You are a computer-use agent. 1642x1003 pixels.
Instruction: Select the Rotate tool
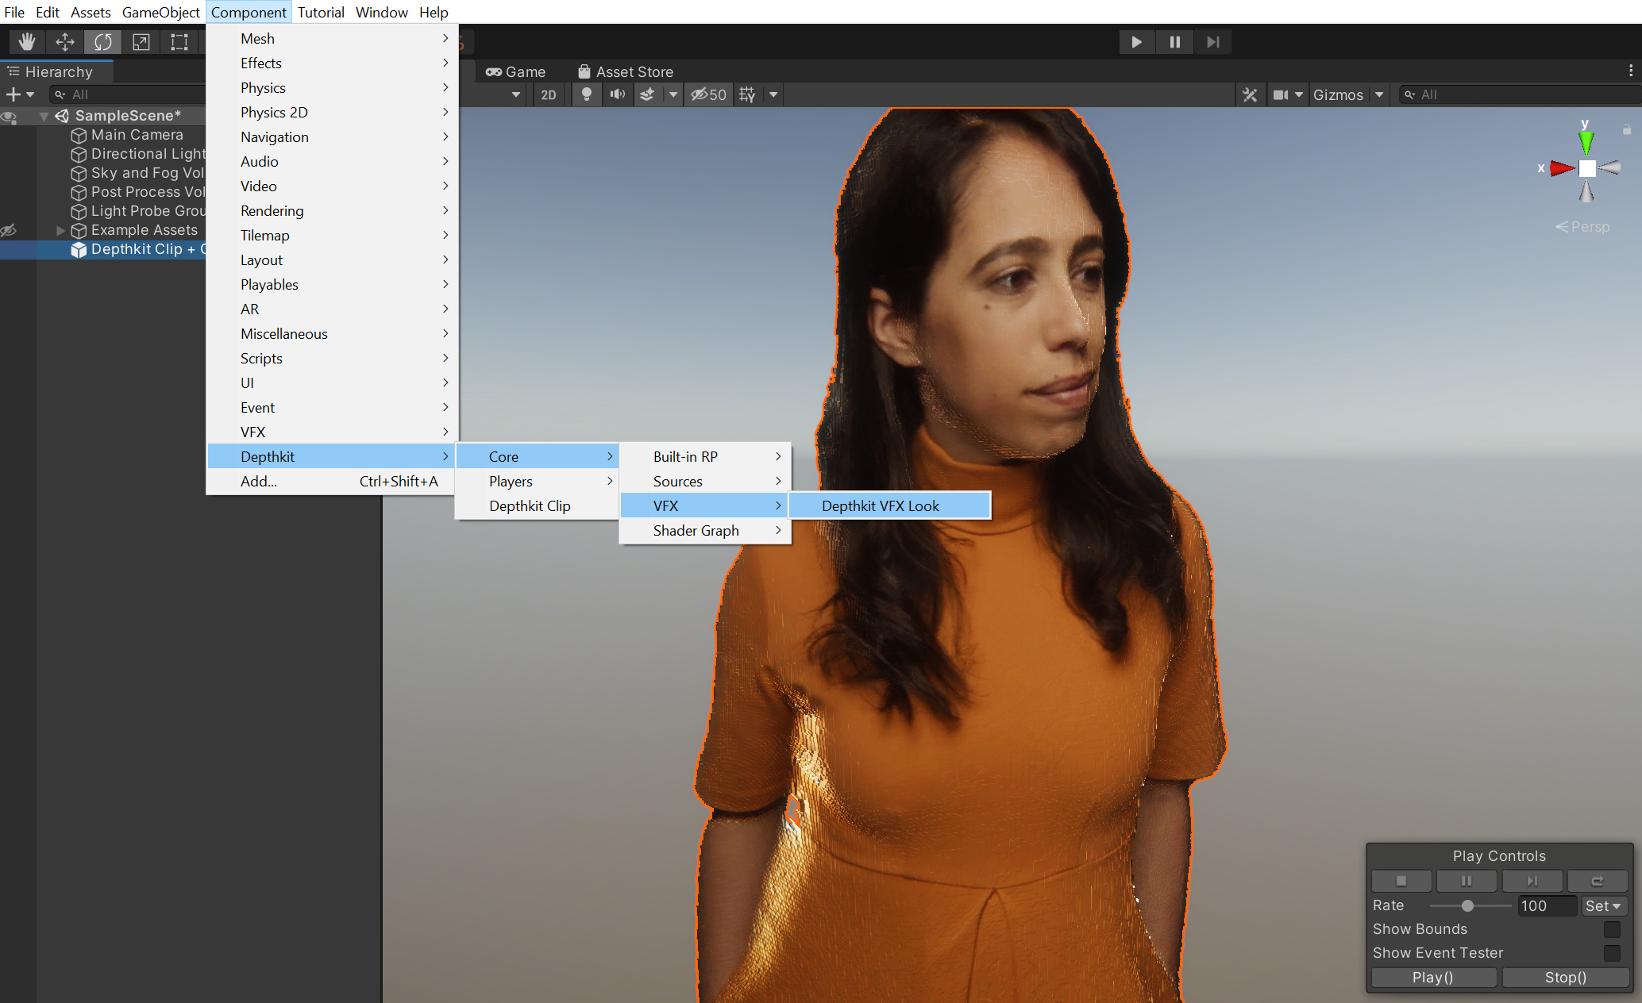[x=103, y=42]
